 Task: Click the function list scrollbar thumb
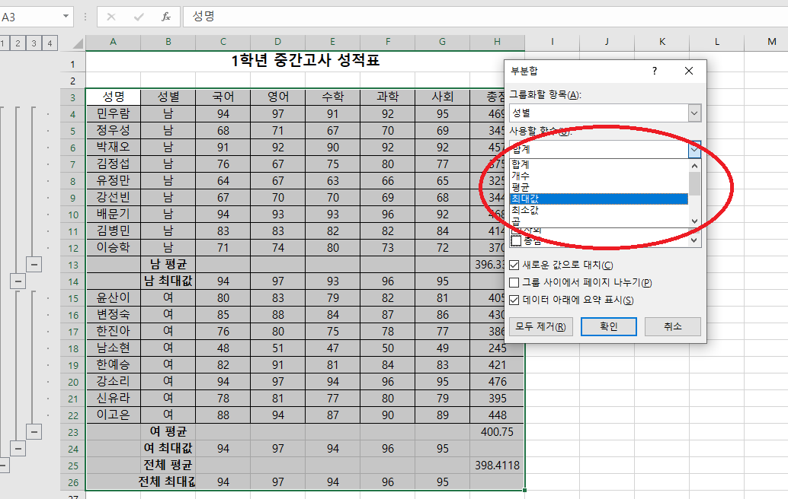pyautogui.click(x=694, y=183)
